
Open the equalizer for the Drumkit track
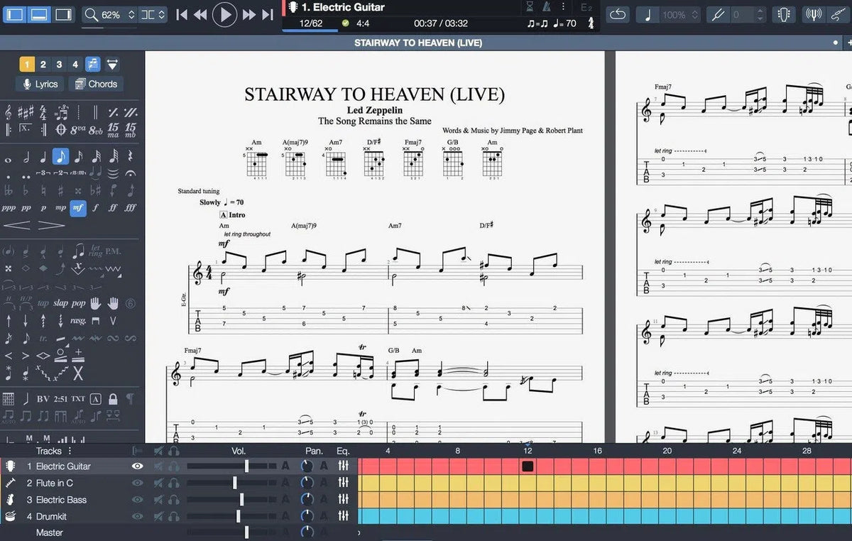click(344, 516)
